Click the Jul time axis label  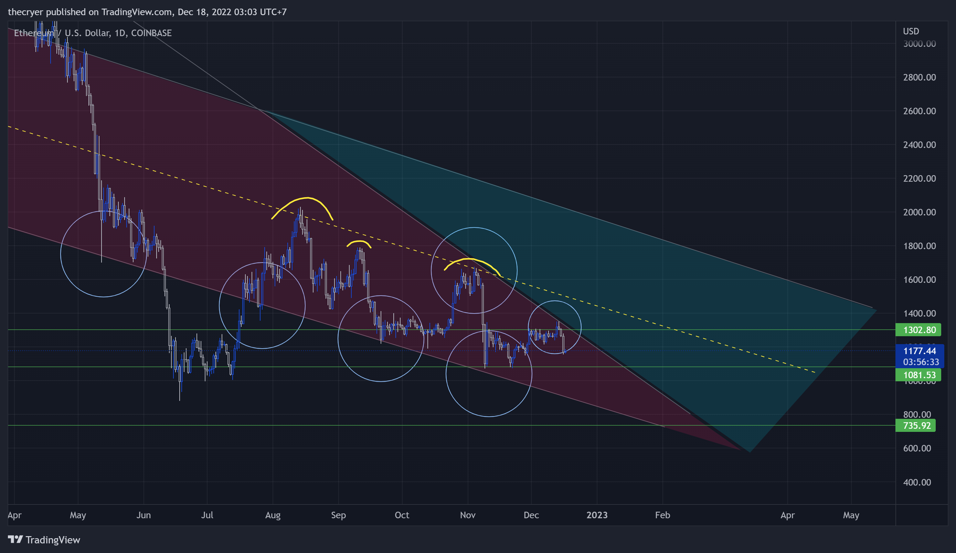click(x=207, y=515)
